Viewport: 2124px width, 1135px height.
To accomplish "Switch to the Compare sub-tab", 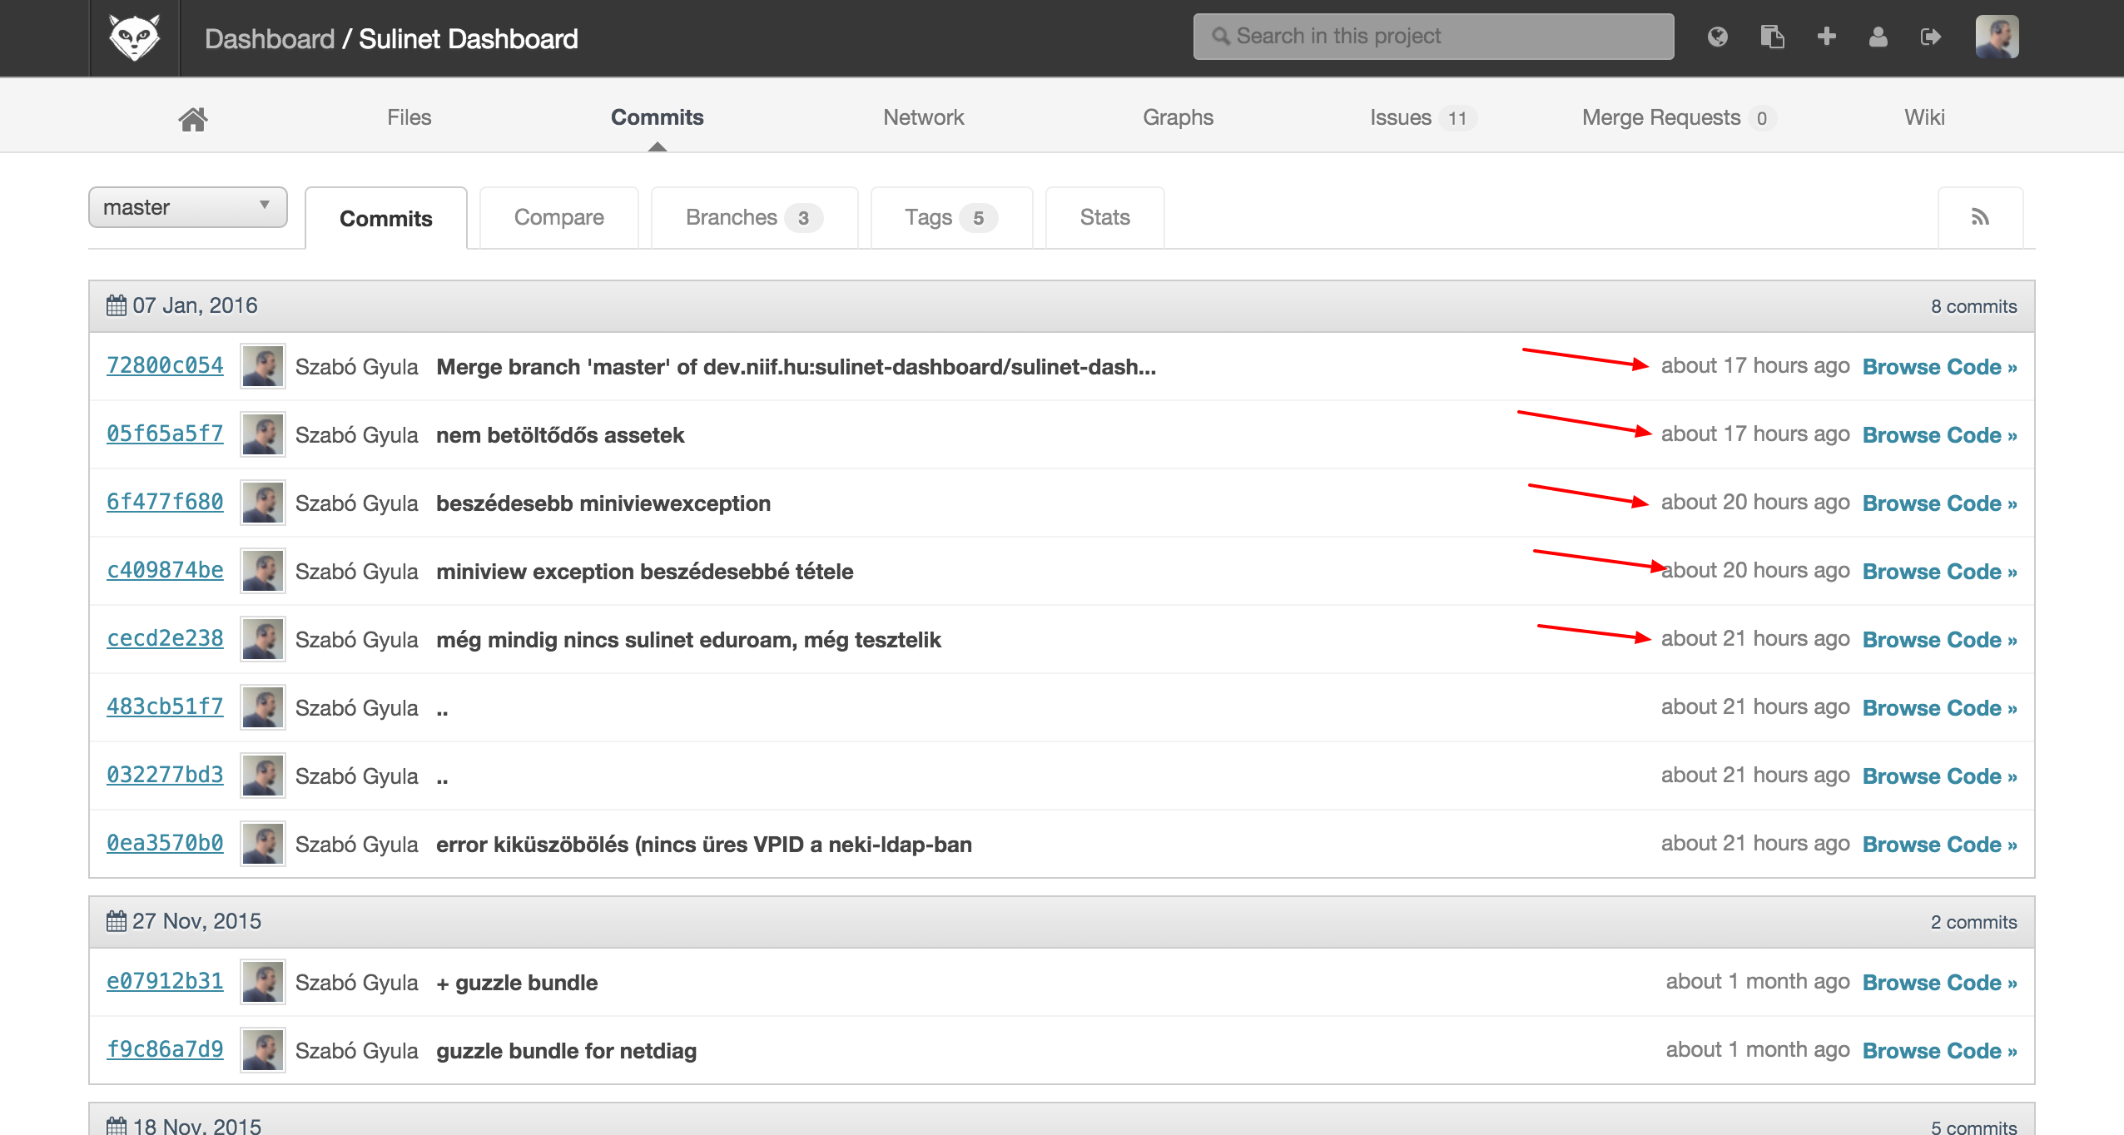I will click(559, 217).
